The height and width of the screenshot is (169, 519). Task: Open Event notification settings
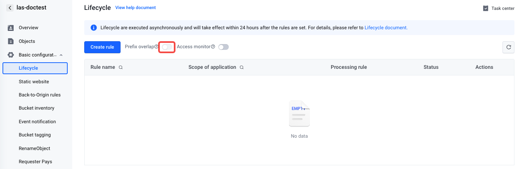pos(37,122)
